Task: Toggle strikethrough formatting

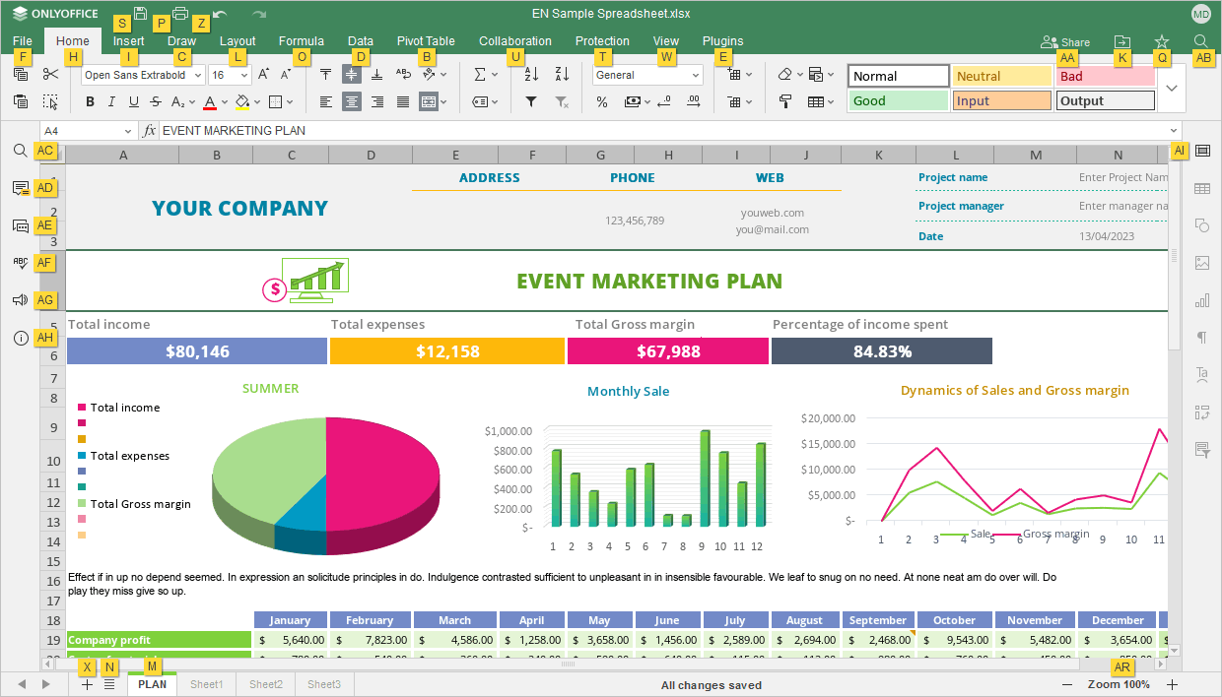Action: point(156,101)
